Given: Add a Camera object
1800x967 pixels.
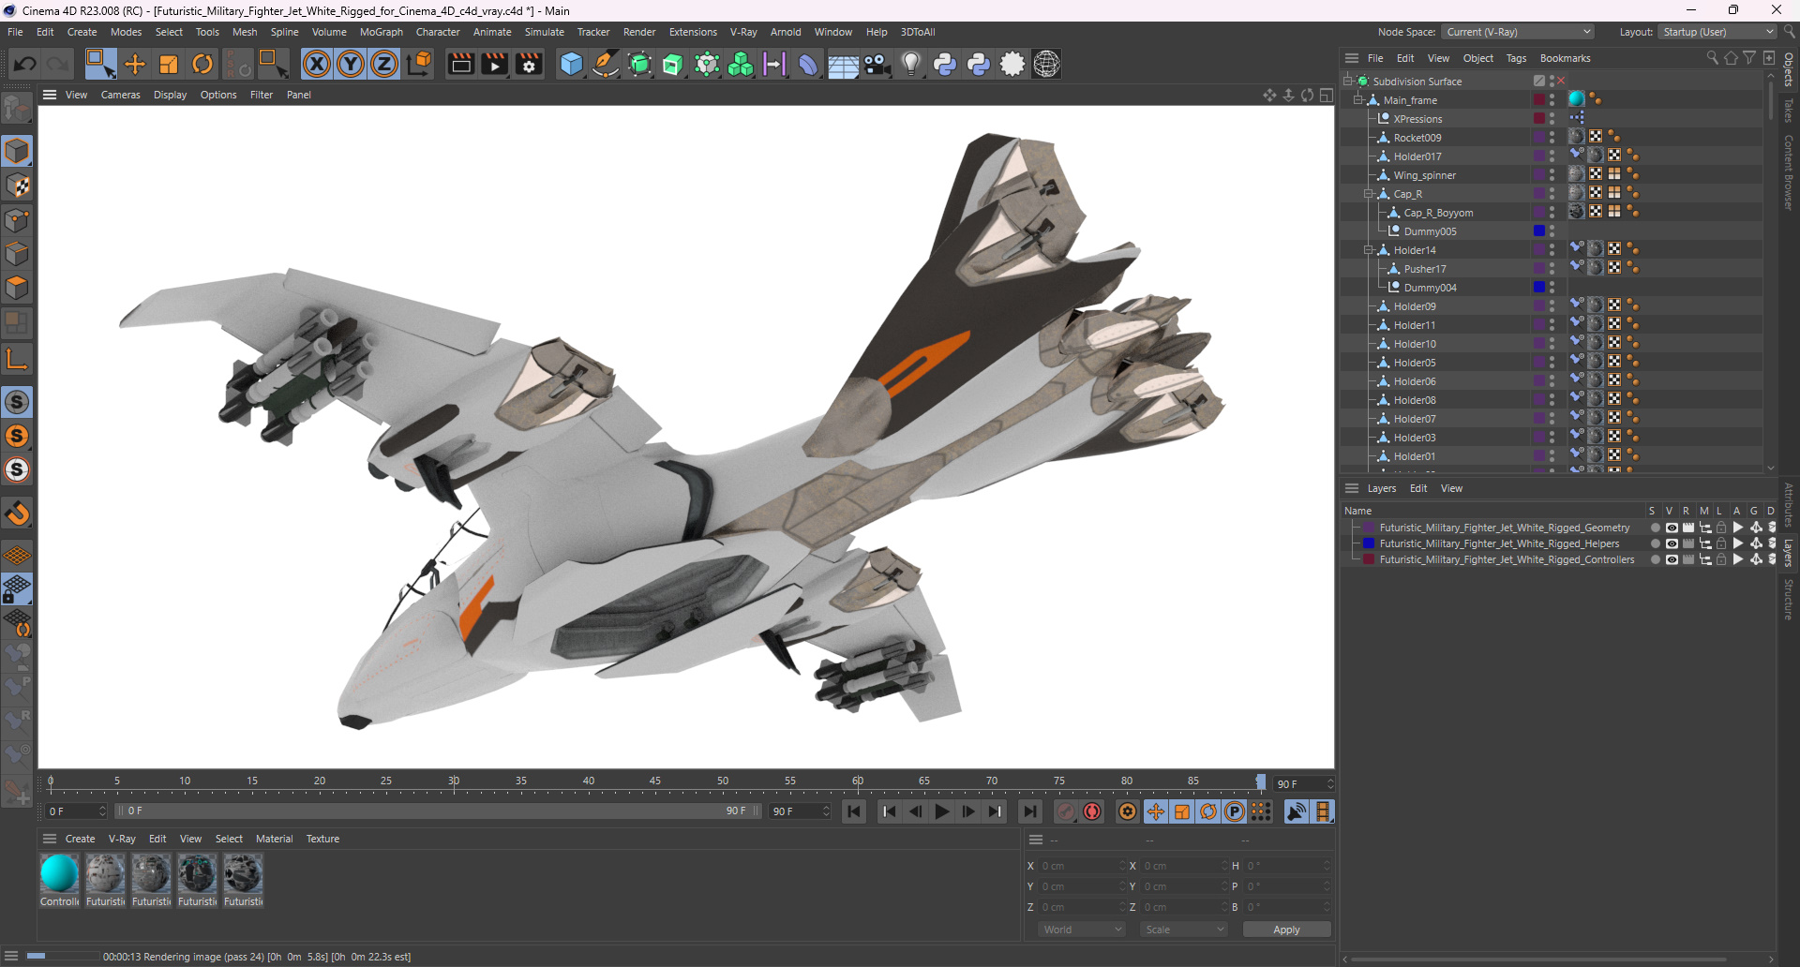Looking at the screenshot, I should click(x=877, y=64).
